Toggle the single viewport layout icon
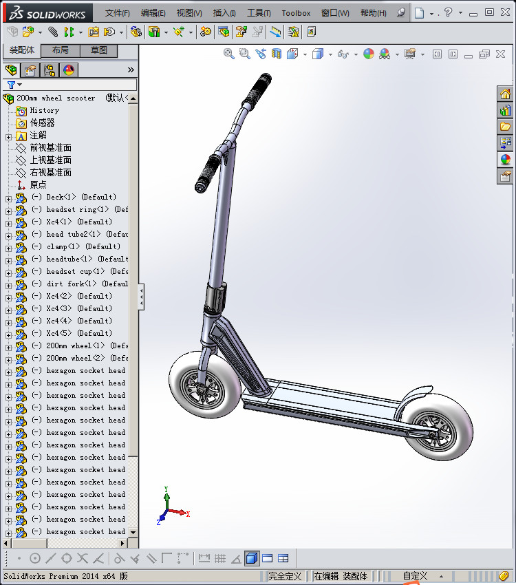516x585 pixels. click(268, 559)
